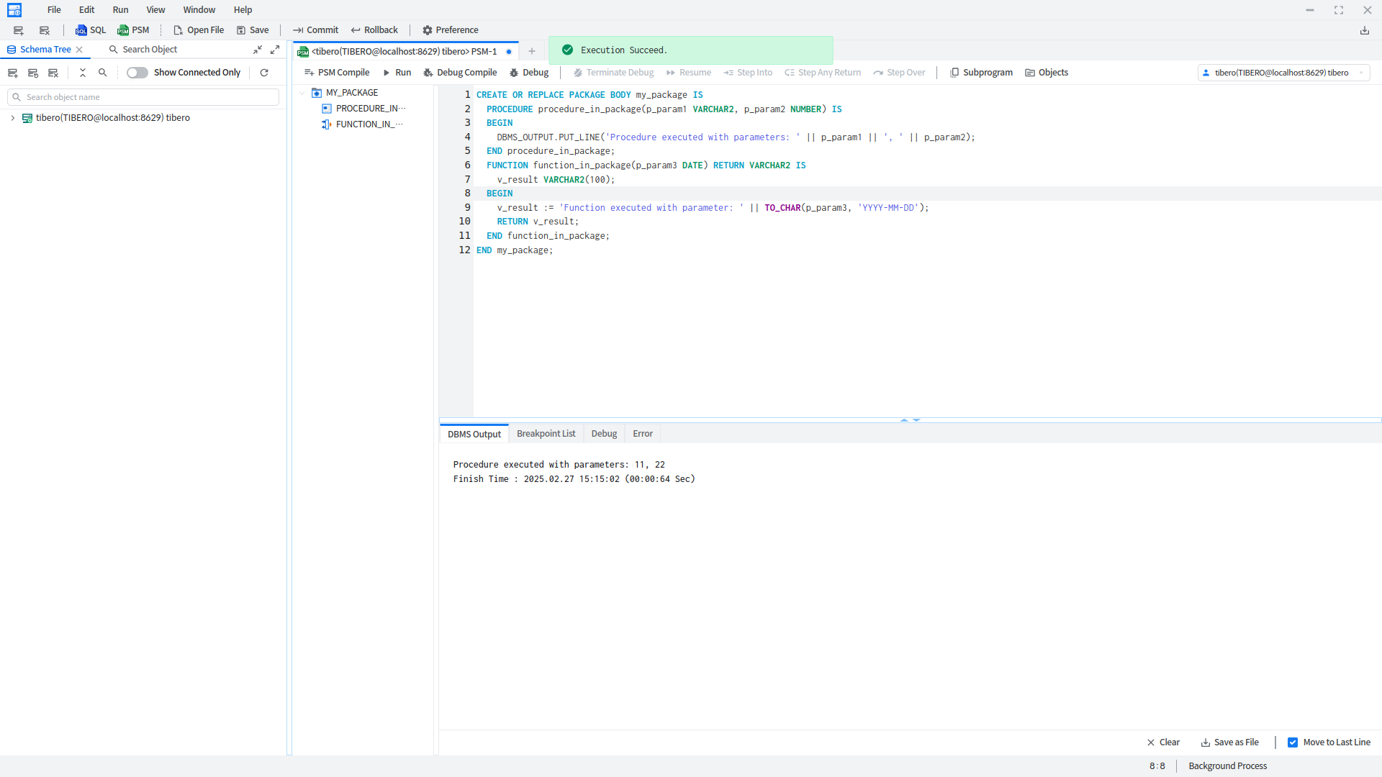Click the collapse all icon in Schema Tree

pos(83,73)
